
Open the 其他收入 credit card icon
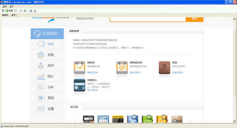(79, 85)
